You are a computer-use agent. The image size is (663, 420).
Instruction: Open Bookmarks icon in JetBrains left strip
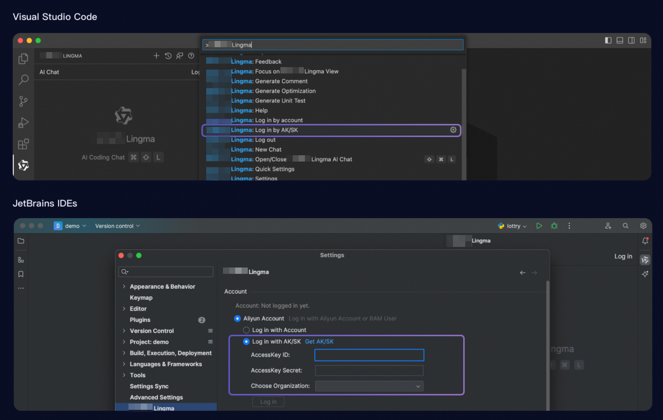(21, 274)
